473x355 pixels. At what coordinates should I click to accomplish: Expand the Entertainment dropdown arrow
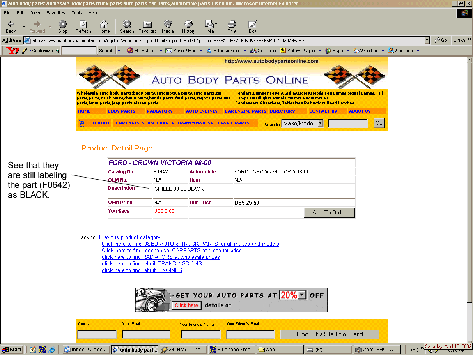[245, 51]
